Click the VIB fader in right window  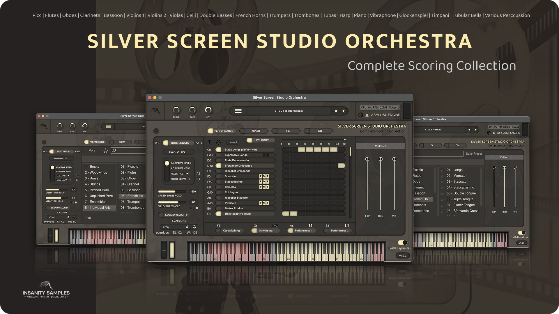515,187
